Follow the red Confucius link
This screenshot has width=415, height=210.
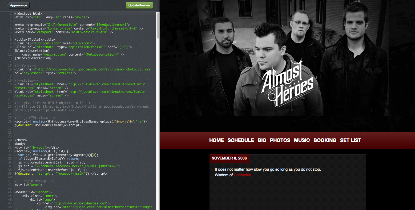click(x=242, y=175)
